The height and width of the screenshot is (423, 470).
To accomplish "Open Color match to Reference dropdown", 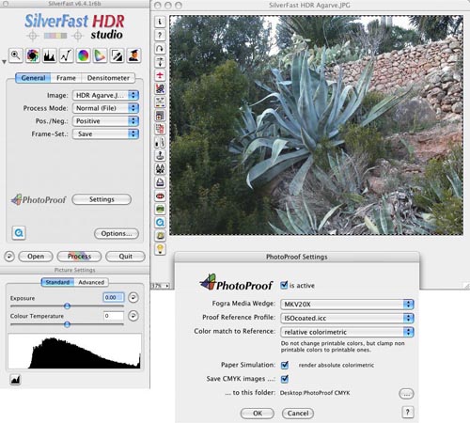I will pyautogui.click(x=347, y=332).
